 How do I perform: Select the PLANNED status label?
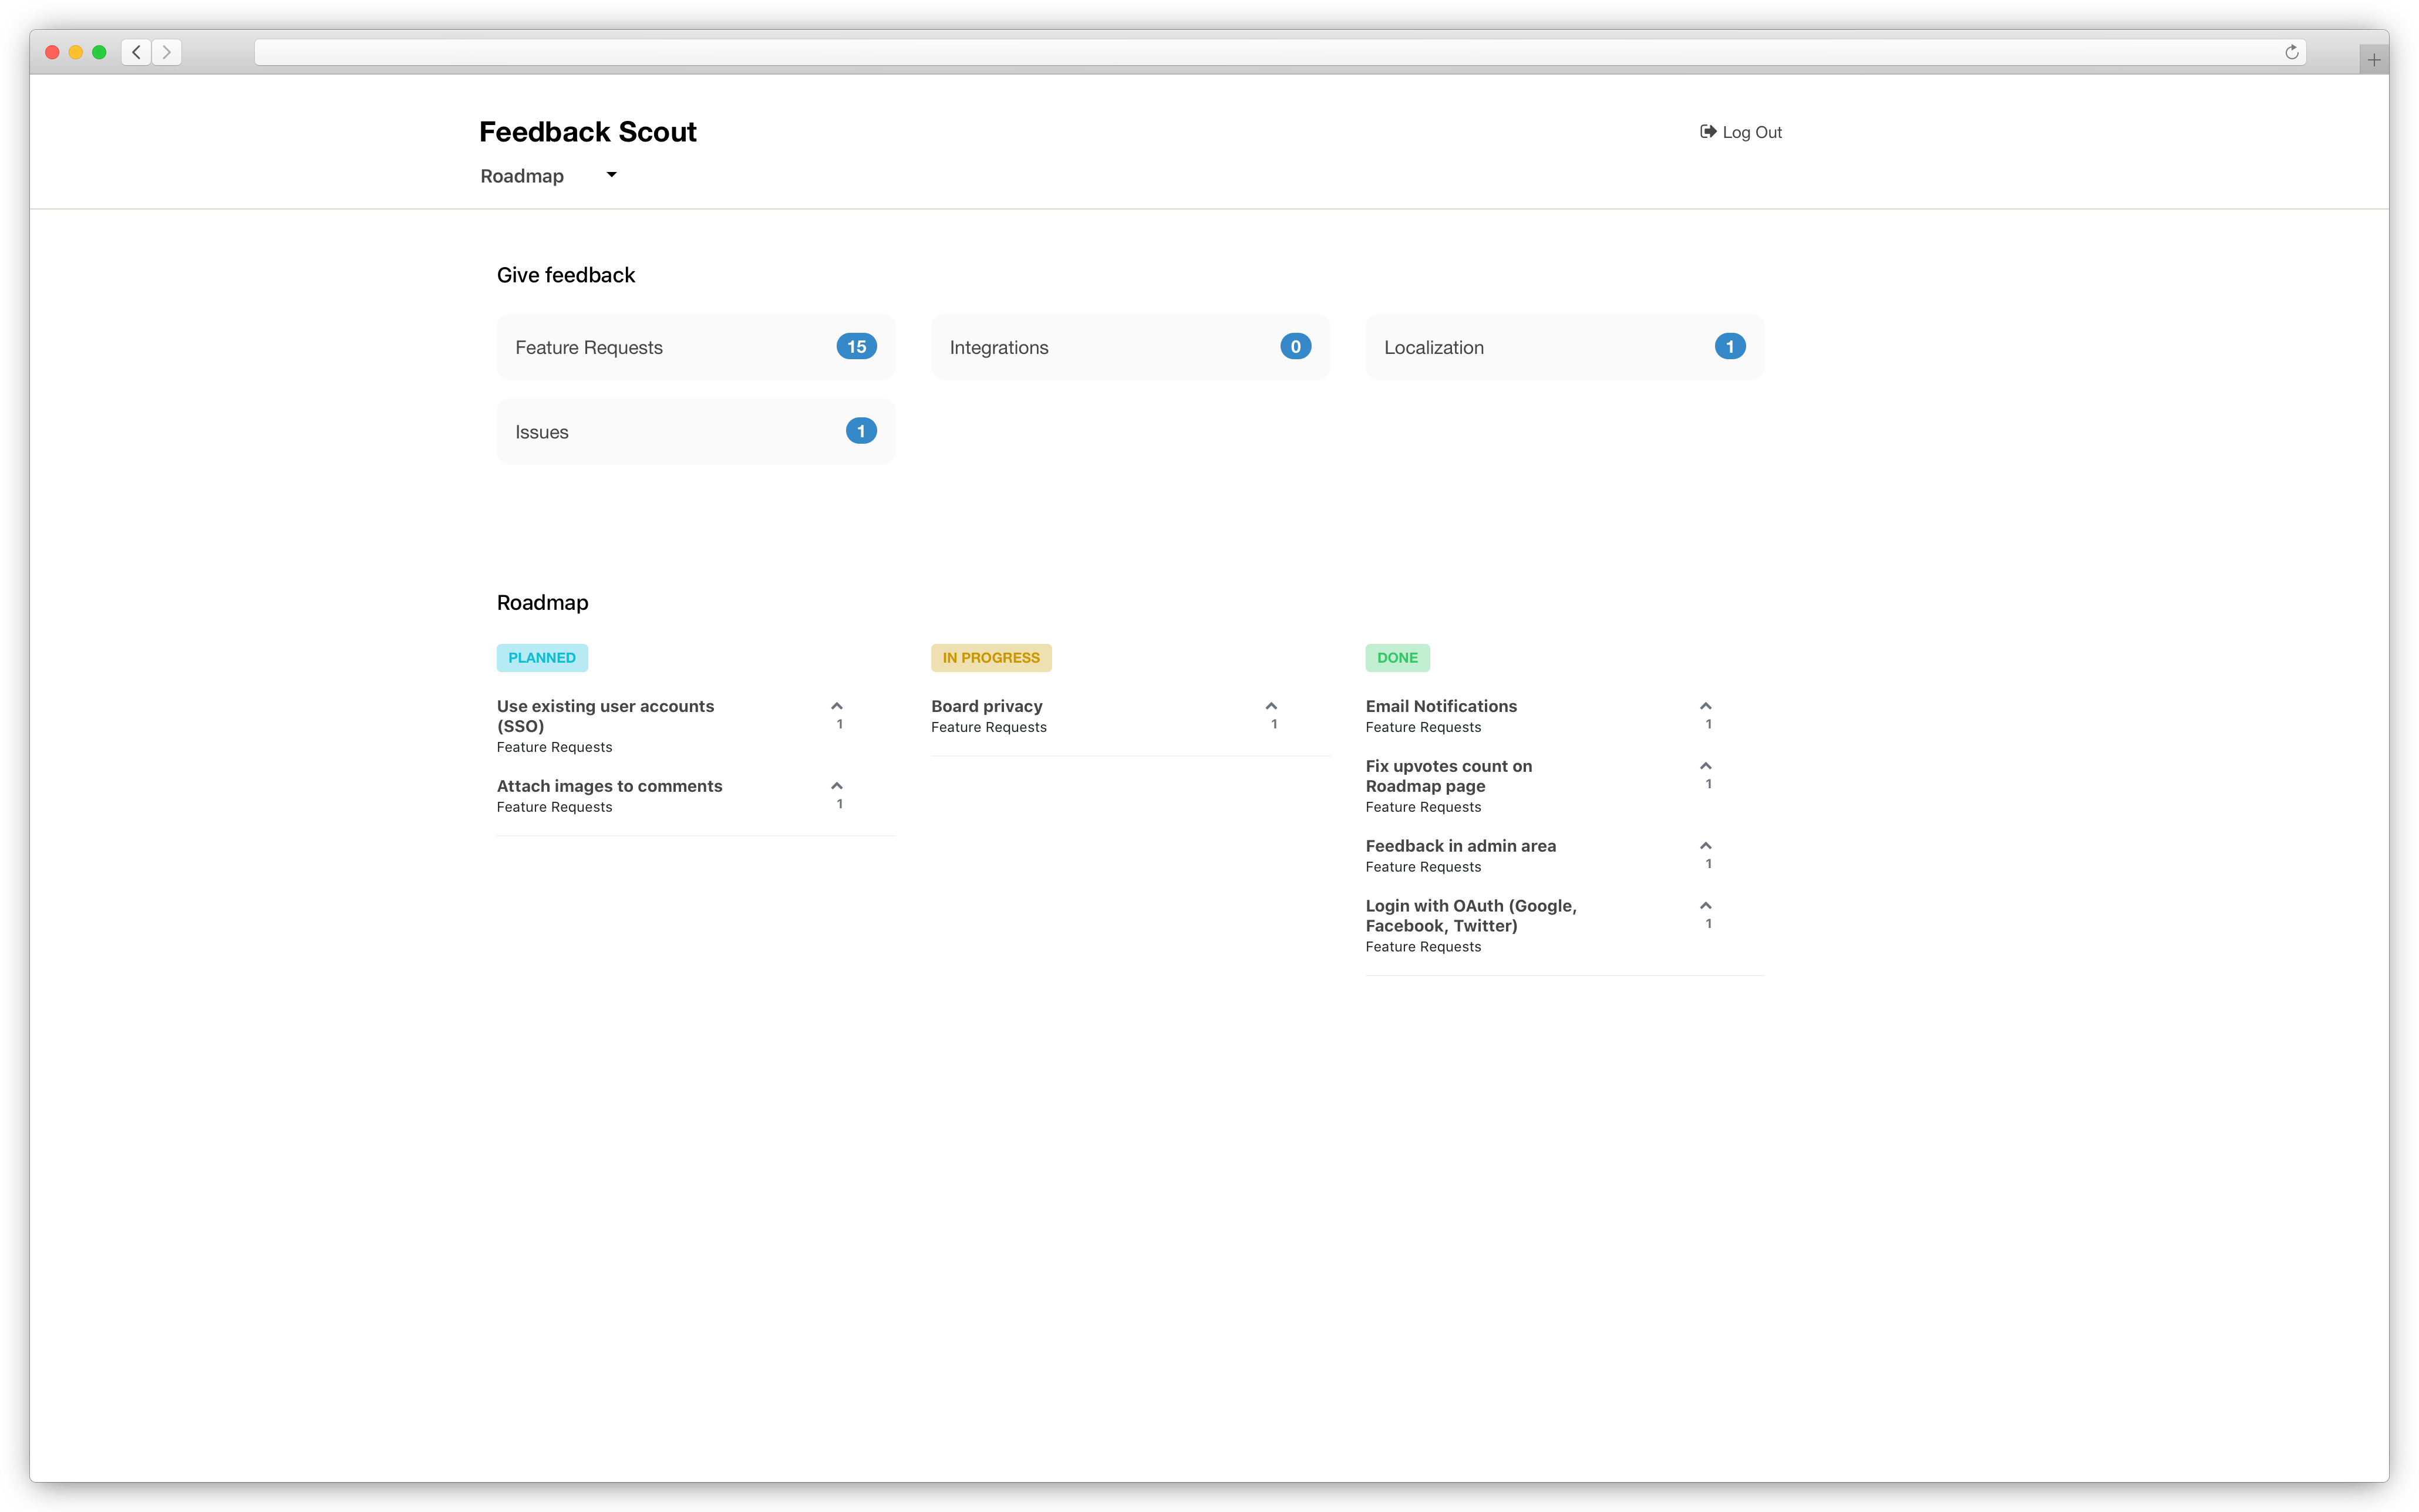pyautogui.click(x=541, y=657)
